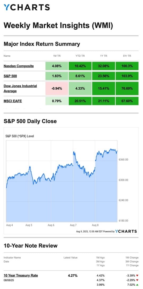
Task: Open the S&P 500 index link
Action: point(10,76)
